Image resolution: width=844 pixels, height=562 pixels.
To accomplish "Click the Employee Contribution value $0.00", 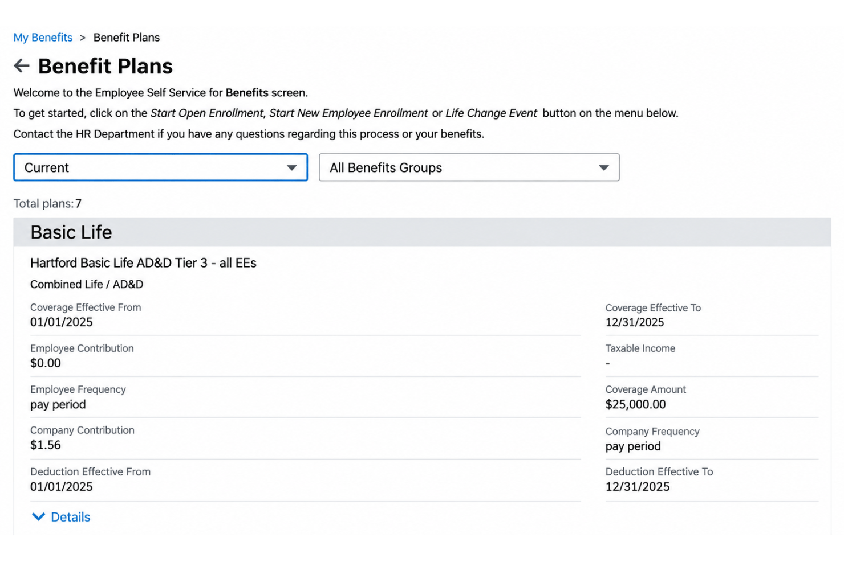I will coord(46,363).
